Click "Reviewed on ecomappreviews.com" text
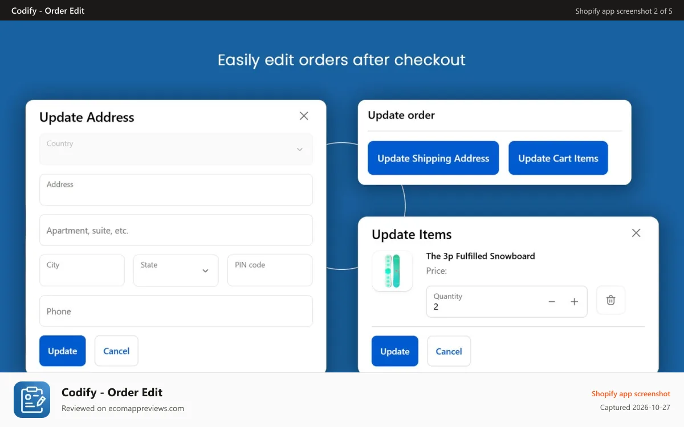Image resolution: width=684 pixels, height=427 pixels. [x=123, y=408]
